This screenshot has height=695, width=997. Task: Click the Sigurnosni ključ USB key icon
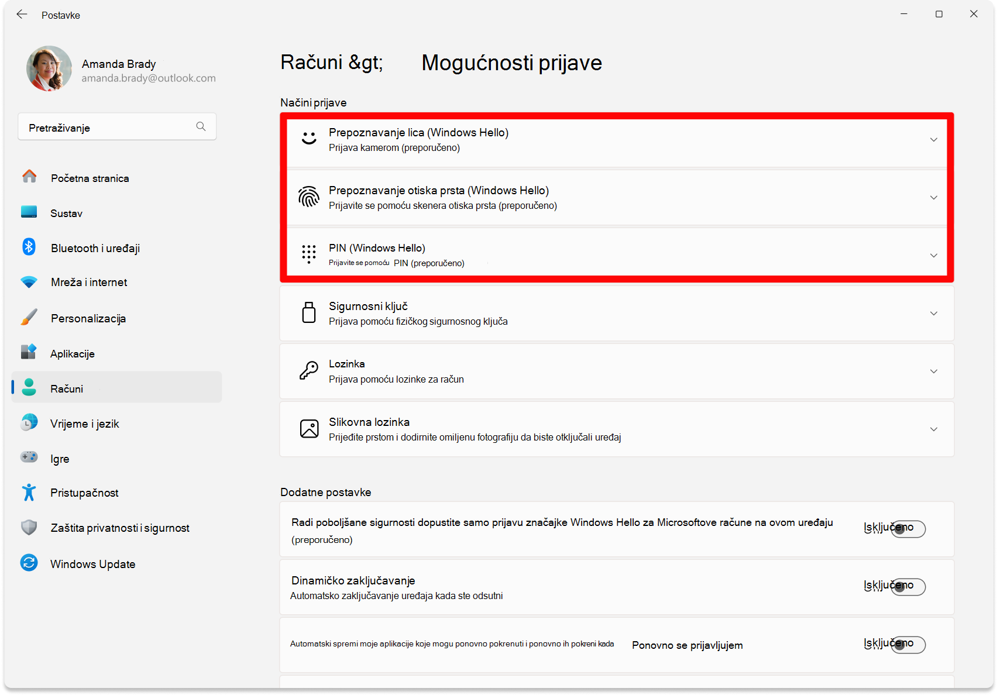tap(309, 312)
